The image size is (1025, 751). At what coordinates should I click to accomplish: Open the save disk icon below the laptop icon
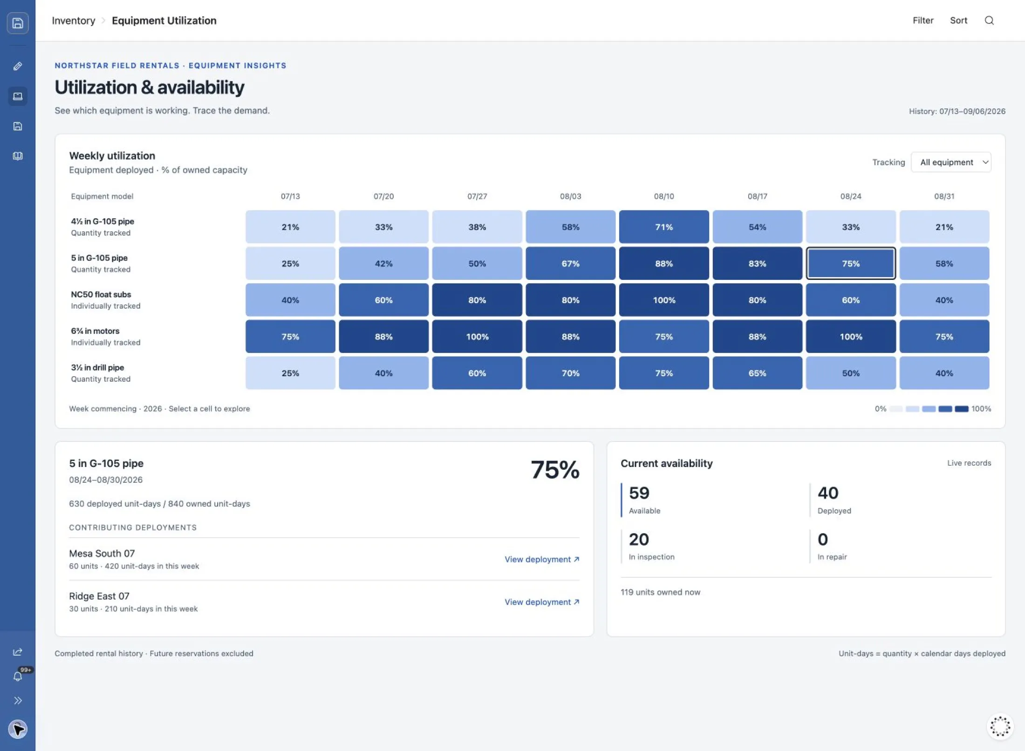pyautogui.click(x=18, y=126)
